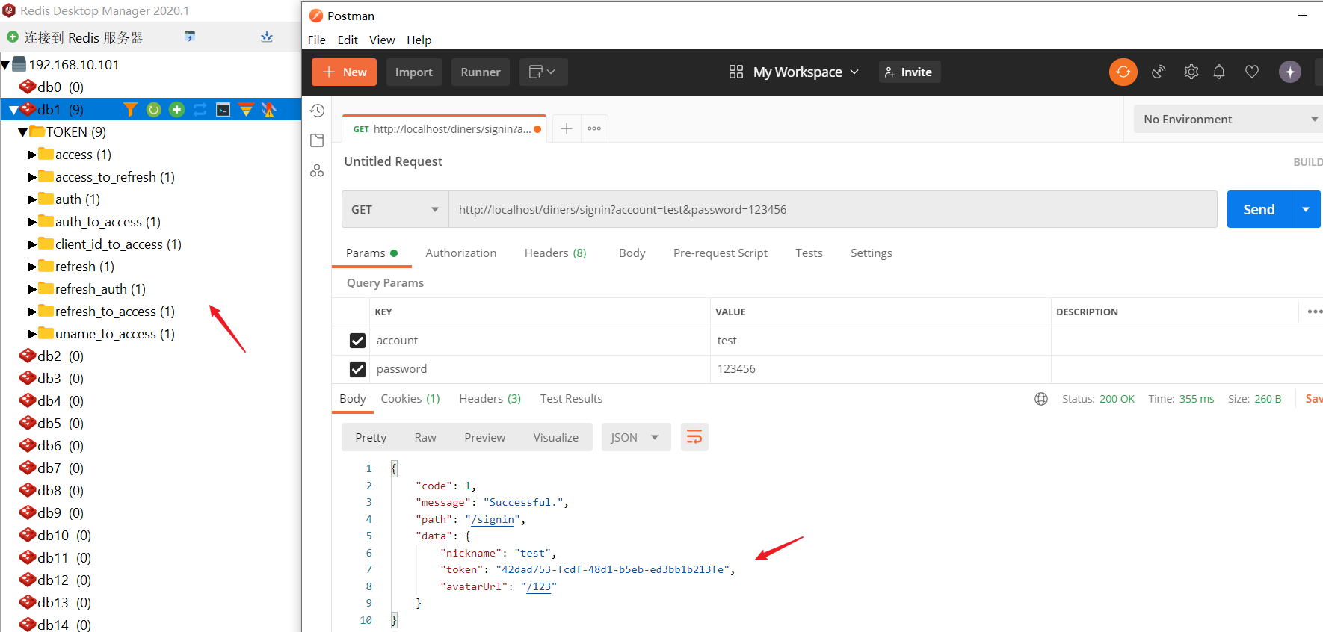Viewport: 1323px width, 632px height.
Task: Open the Help menu in Postman
Action: point(419,40)
